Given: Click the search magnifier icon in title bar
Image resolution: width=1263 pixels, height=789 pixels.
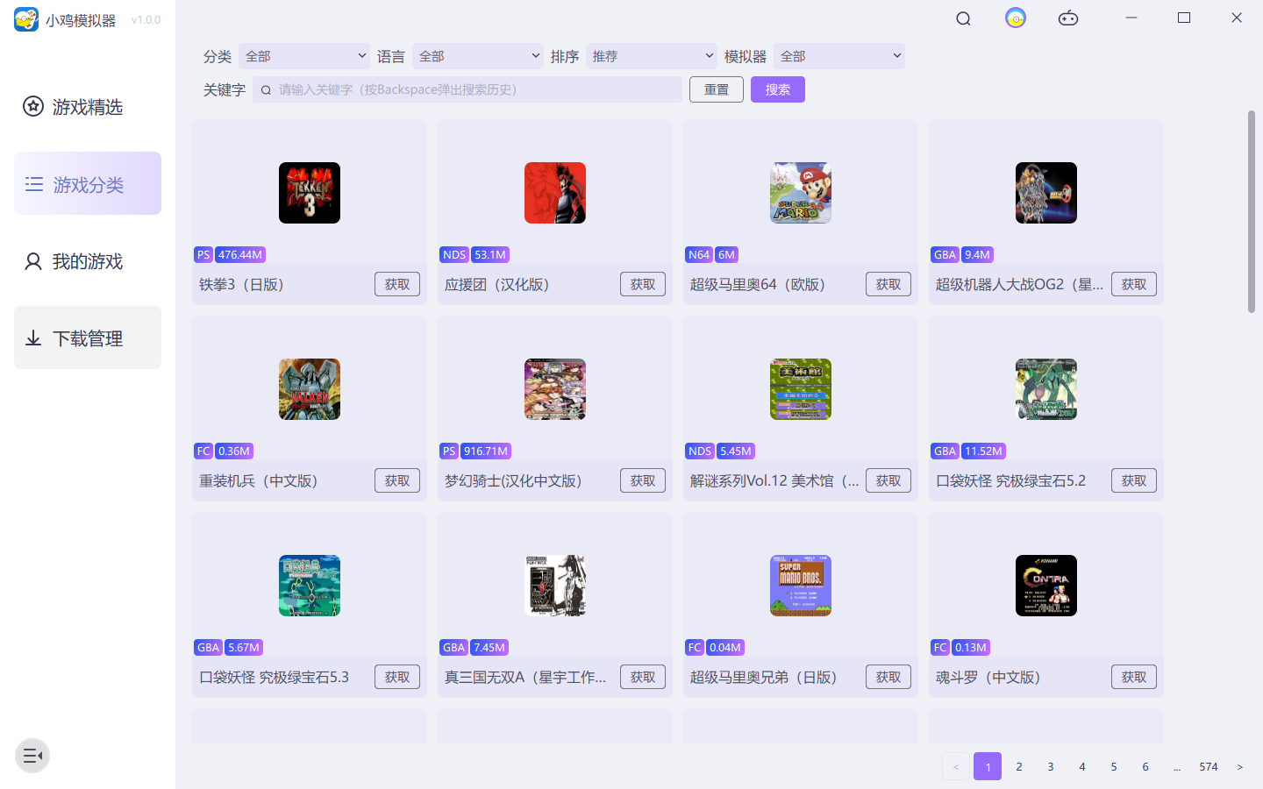Looking at the screenshot, I should pyautogui.click(x=963, y=18).
